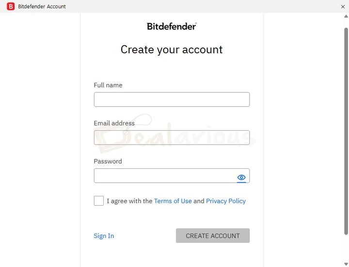This screenshot has height=267, width=349.
Task: Open the Privacy Policy link
Action: click(x=226, y=201)
